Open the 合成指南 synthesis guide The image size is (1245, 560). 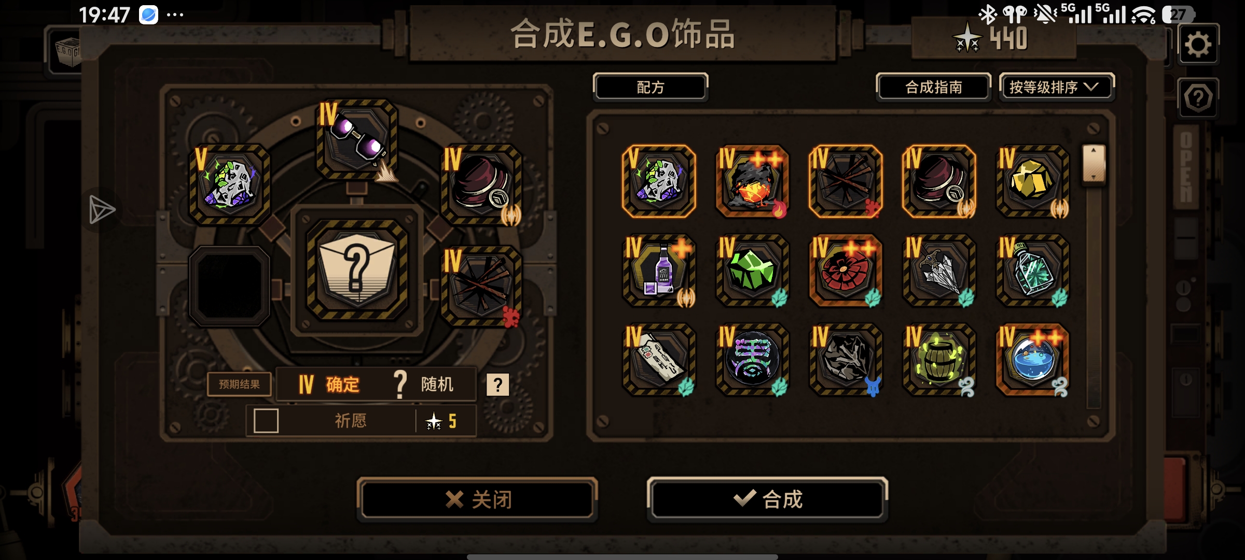(933, 87)
